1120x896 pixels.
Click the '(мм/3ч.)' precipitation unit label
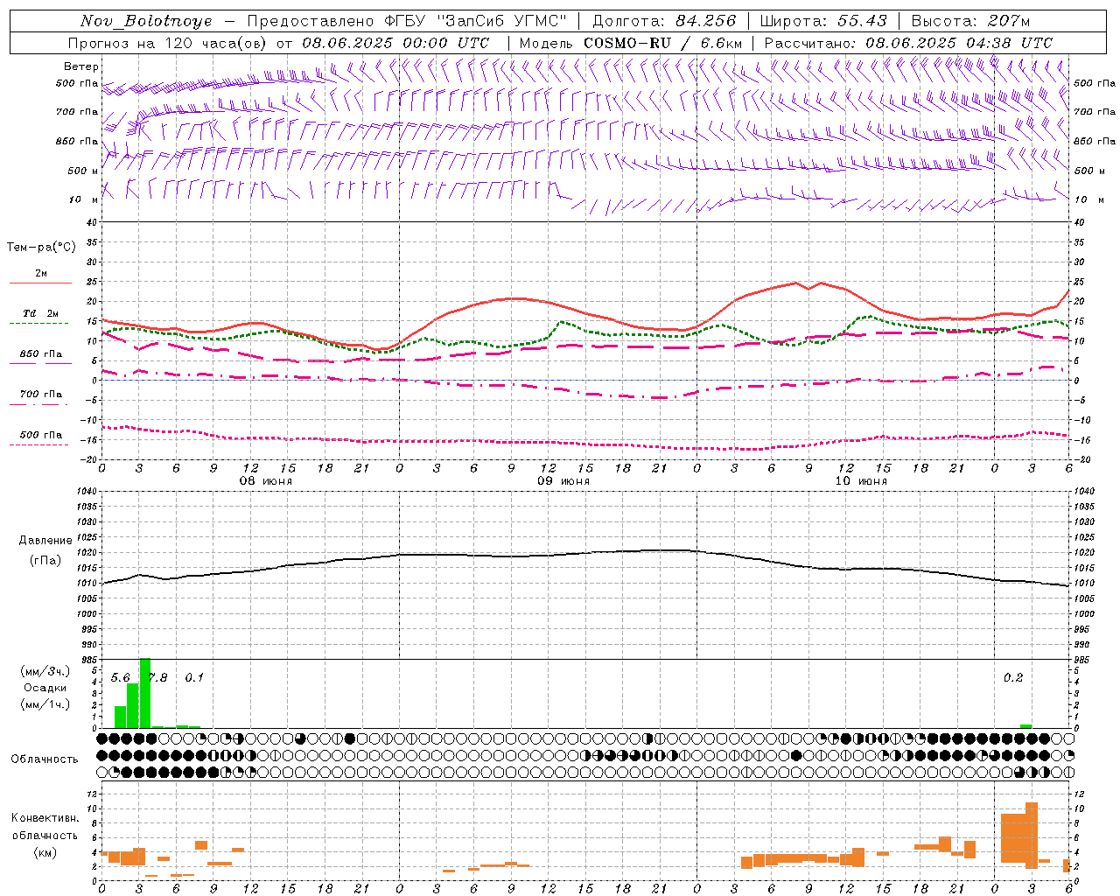pyautogui.click(x=45, y=671)
